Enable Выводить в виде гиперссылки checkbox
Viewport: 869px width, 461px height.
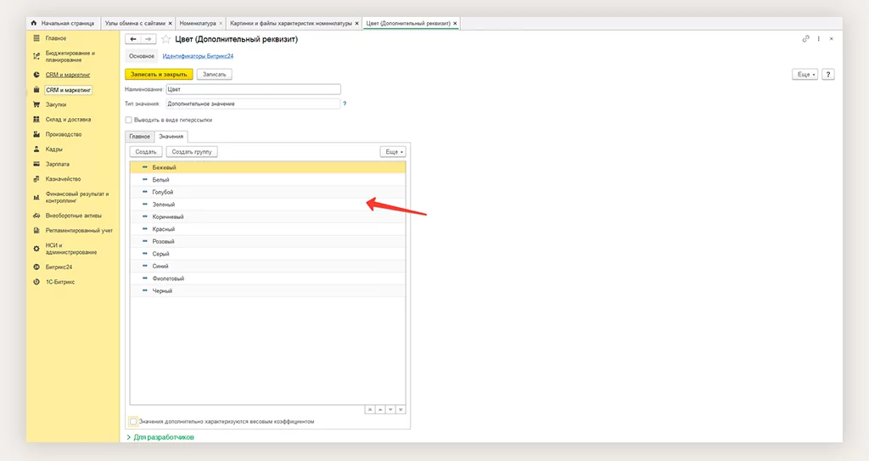click(x=129, y=120)
